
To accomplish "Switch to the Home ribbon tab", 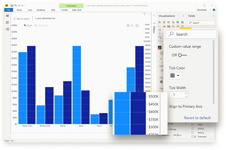I will 19,10.
